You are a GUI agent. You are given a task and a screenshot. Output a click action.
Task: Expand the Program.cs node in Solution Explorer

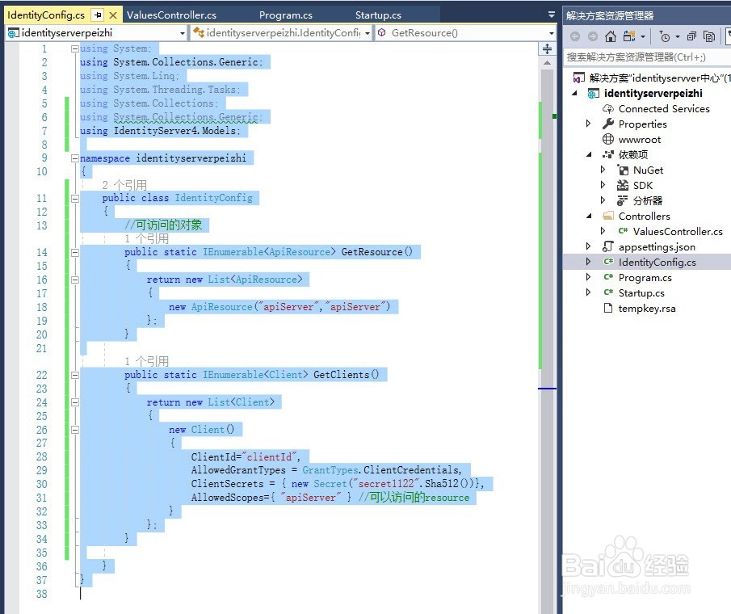click(x=589, y=277)
